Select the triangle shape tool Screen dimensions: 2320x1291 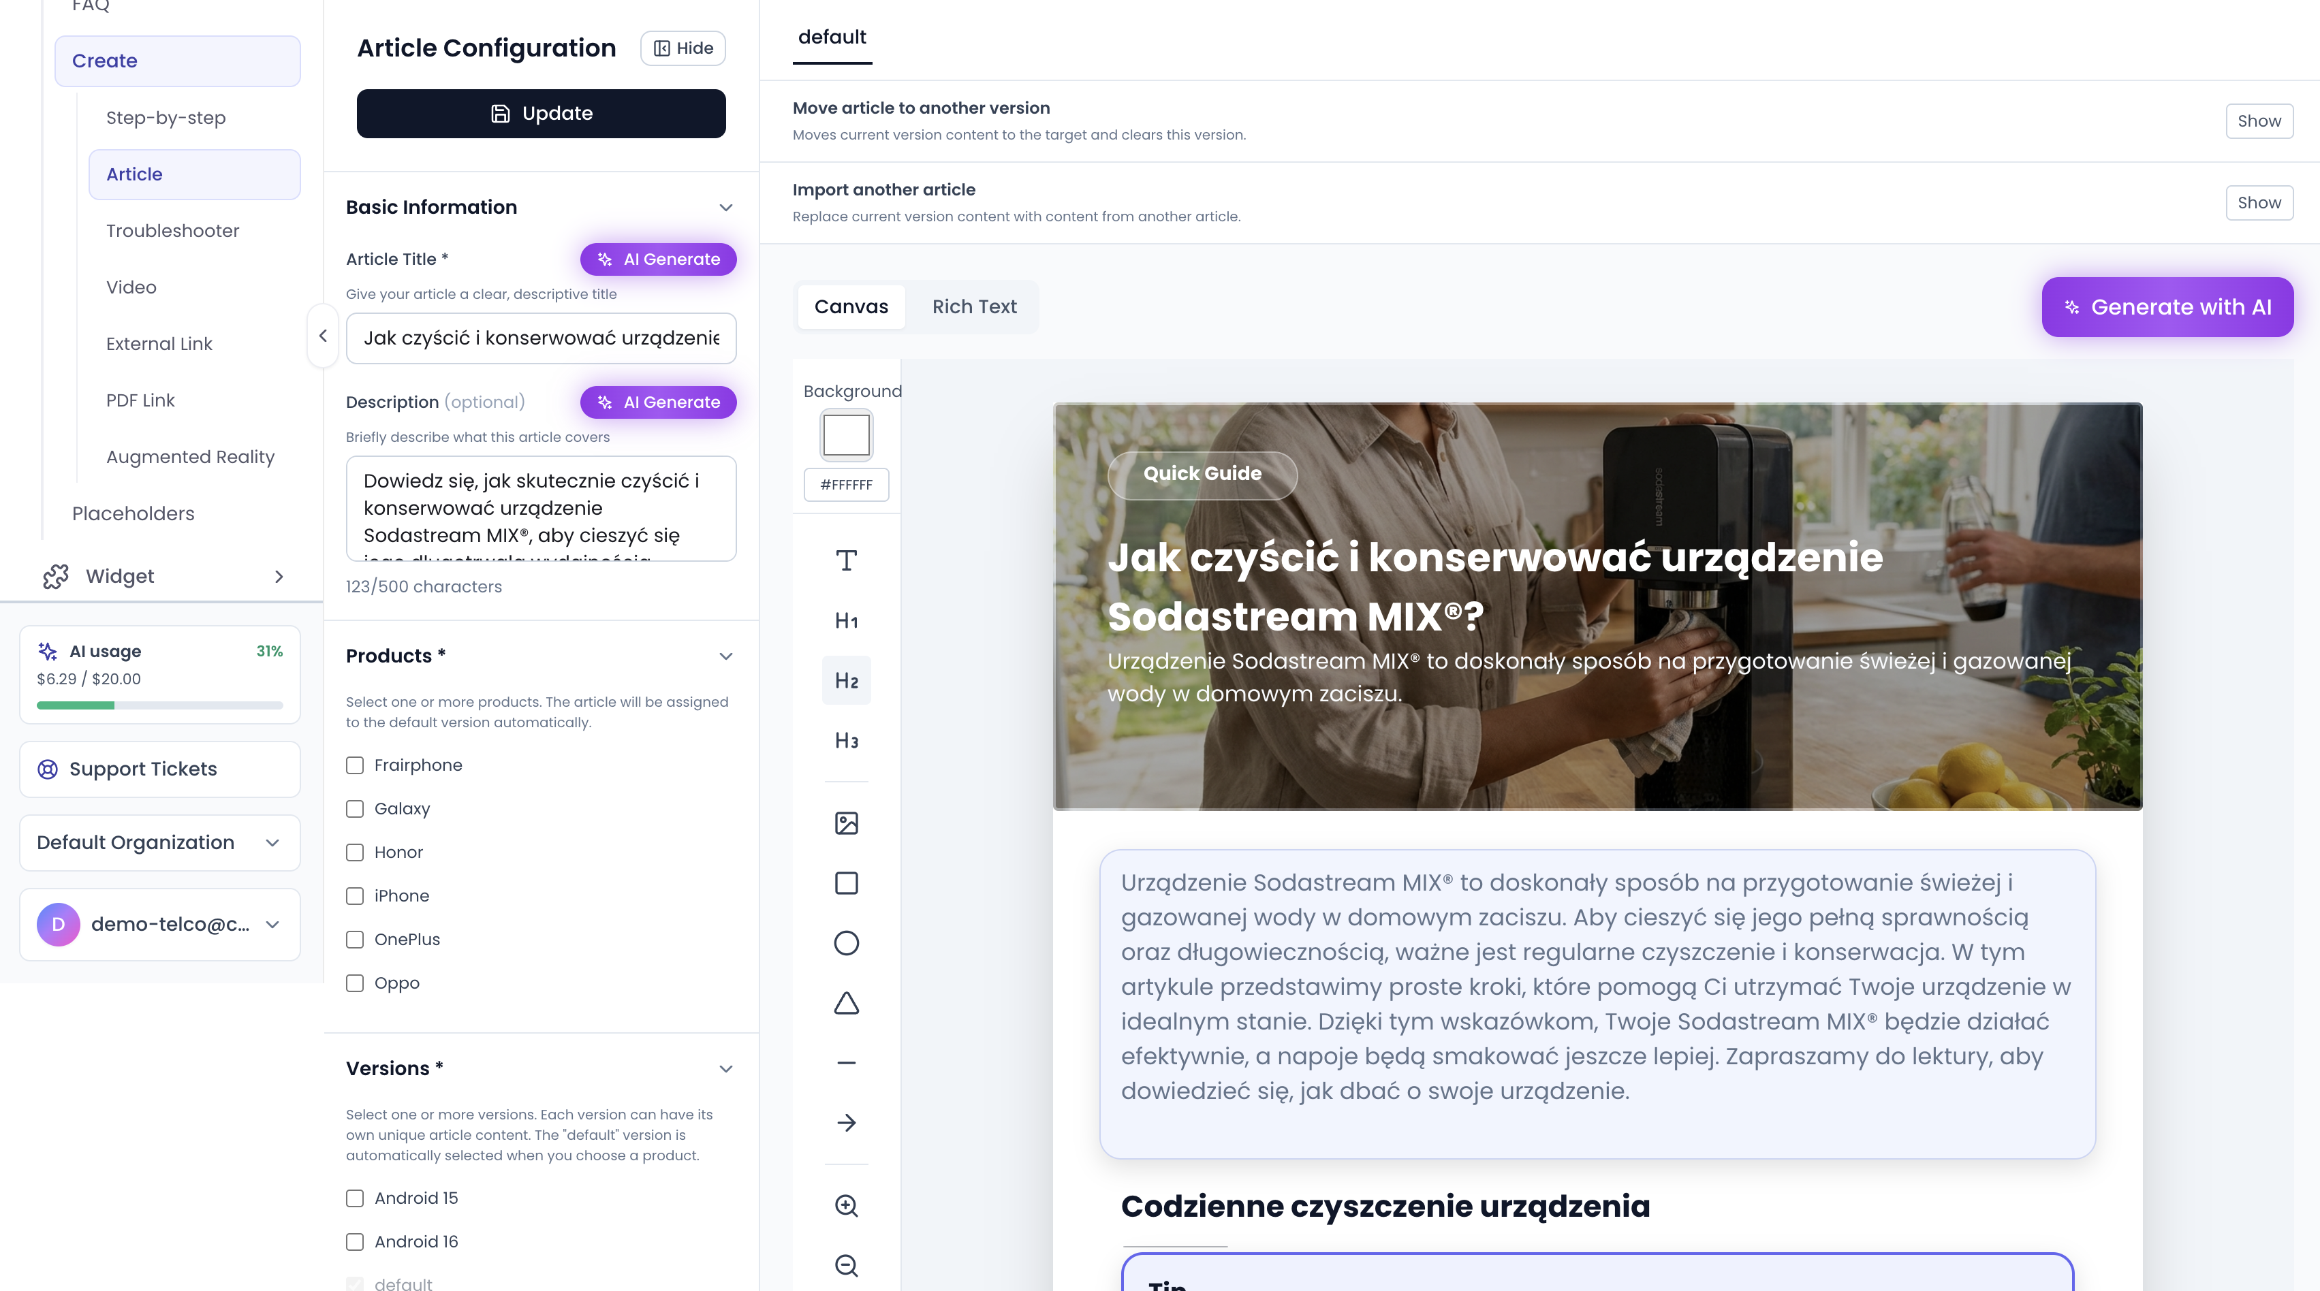click(x=846, y=1003)
